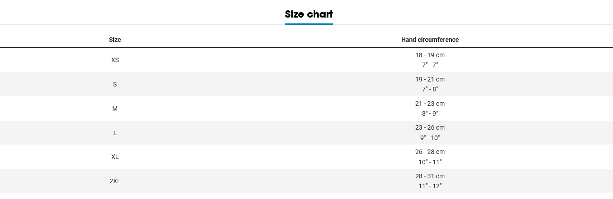The height and width of the screenshot is (199, 613).
Task: Click the Hand circumference column header
Action: click(430, 40)
